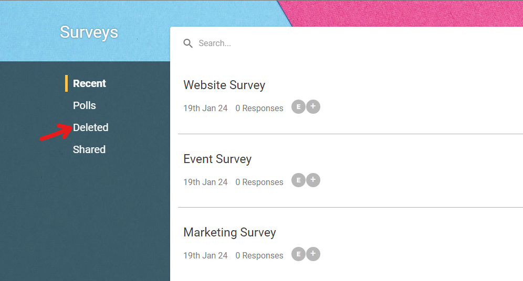Click 0 Responses under Marketing Survey

click(x=259, y=255)
